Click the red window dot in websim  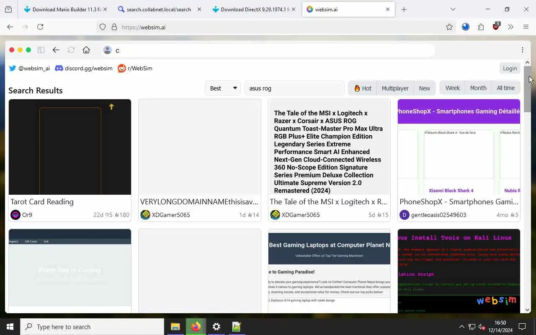(12, 50)
